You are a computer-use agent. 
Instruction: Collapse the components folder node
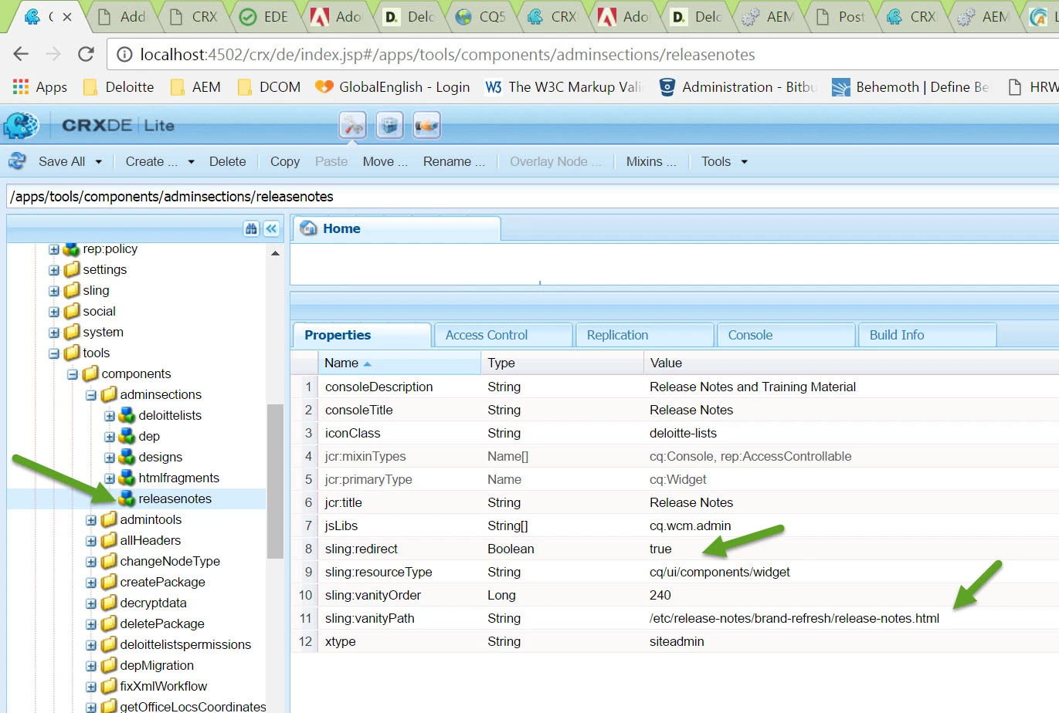pyautogui.click(x=73, y=374)
